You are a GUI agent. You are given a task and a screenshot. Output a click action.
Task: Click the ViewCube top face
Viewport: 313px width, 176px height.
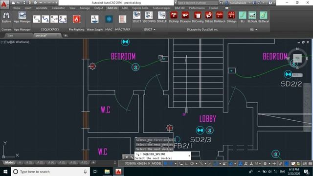coord(297,58)
